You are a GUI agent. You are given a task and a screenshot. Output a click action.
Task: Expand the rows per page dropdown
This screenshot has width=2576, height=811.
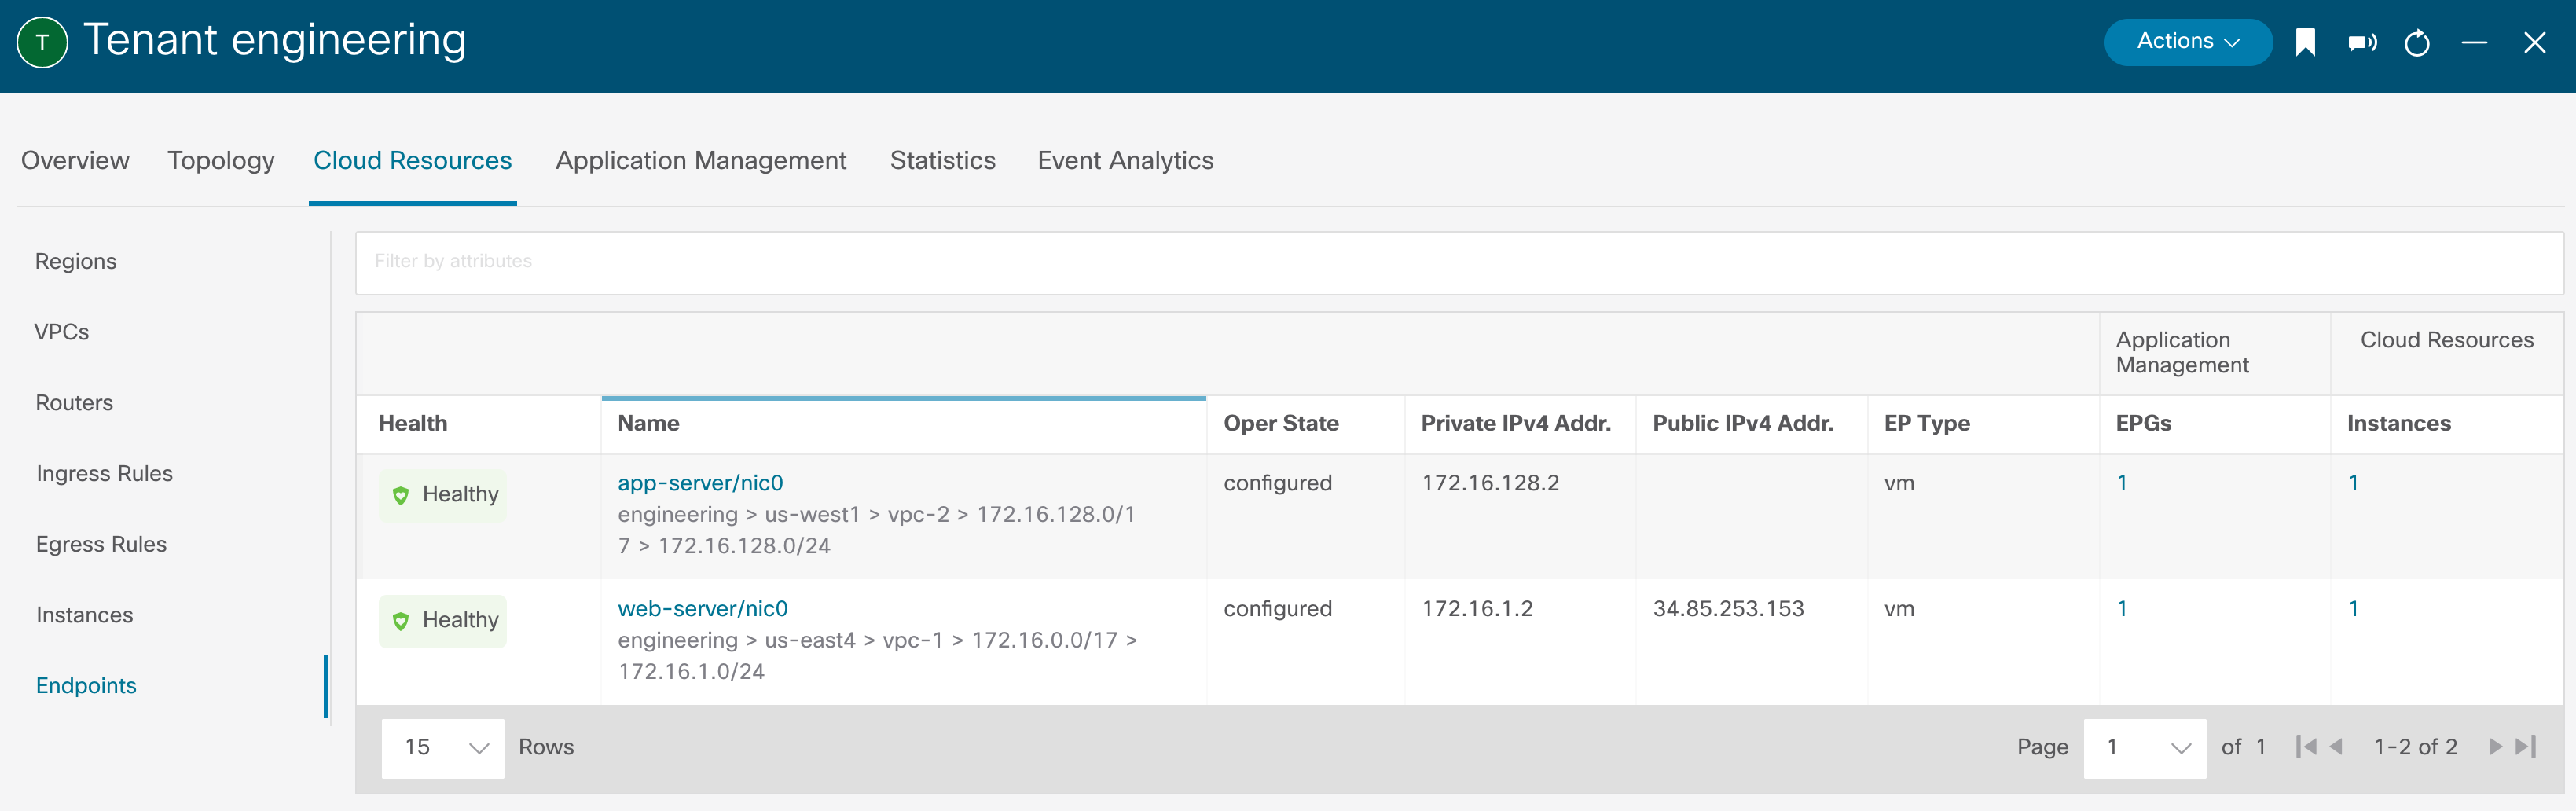[443, 748]
